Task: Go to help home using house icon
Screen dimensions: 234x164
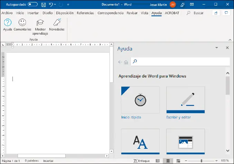Action: pos(126,62)
